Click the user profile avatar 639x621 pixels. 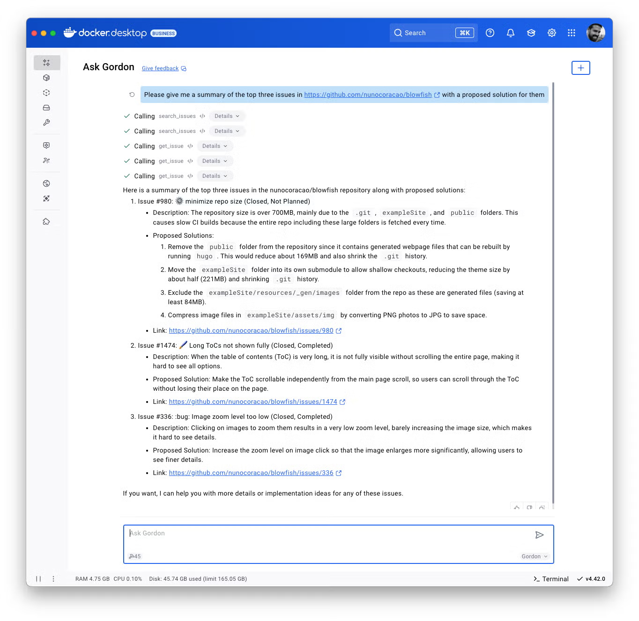click(x=596, y=33)
